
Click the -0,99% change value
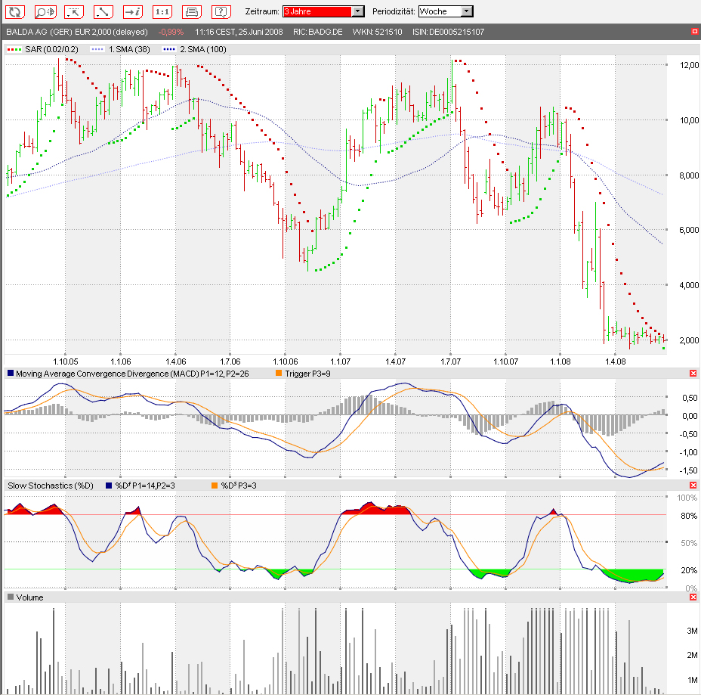click(171, 32)
